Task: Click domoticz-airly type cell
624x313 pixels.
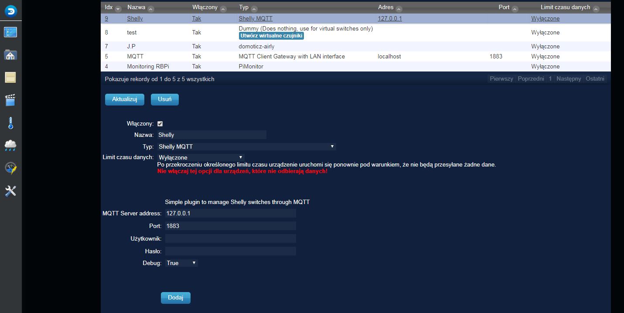Action: [257, 46]
